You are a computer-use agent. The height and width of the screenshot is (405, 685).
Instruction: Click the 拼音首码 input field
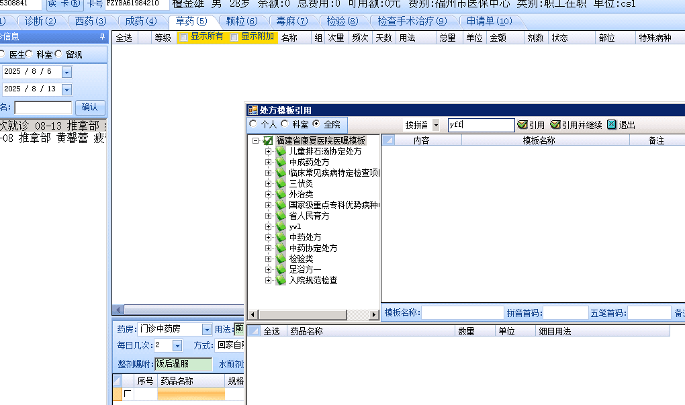565,313
